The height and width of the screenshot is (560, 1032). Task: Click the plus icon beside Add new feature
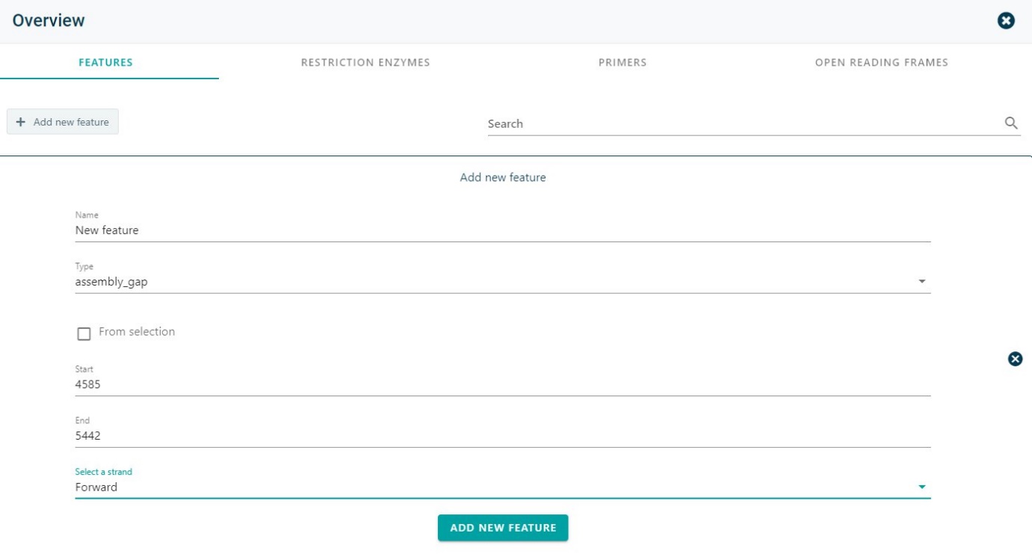click(21, 122)
